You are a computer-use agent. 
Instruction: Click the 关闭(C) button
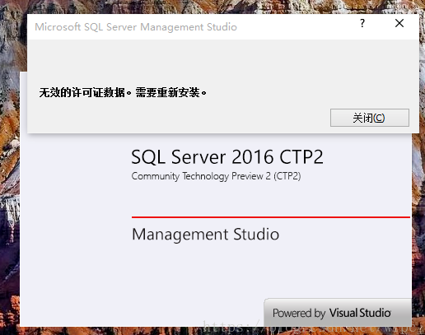click(x=370, y=118)
